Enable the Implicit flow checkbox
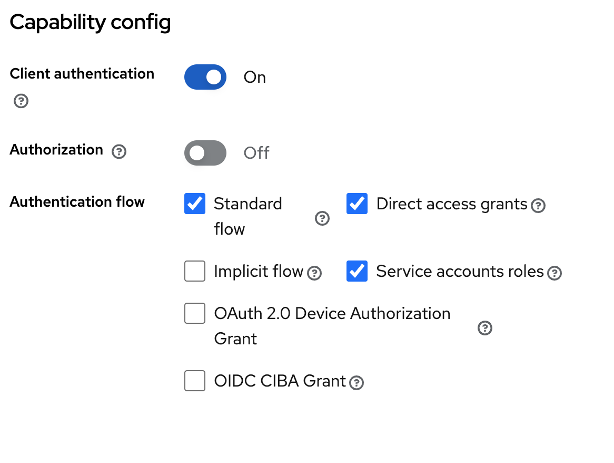The height and width of the screenshot is (463, 614). (194, 271)
